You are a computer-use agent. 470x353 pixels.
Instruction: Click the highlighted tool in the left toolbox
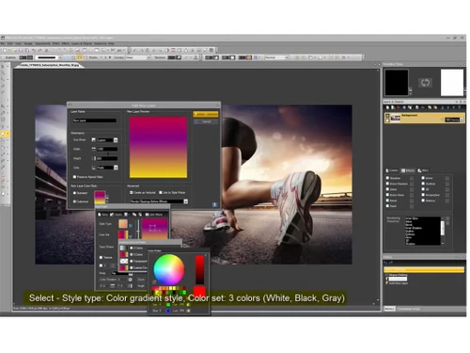tap(4, 134)
